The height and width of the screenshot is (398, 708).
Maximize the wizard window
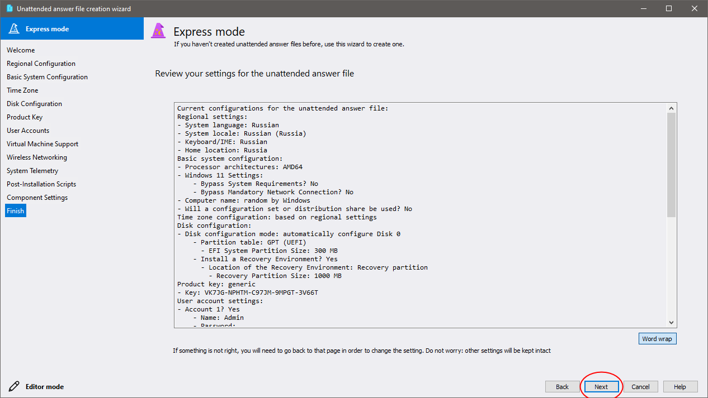tap(669, 8)
